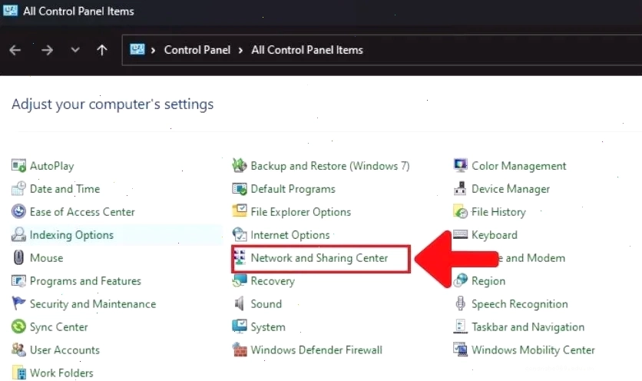The image size is (642, 381).
Task: Click the AutoPlay icon
Action: (18, 165)
